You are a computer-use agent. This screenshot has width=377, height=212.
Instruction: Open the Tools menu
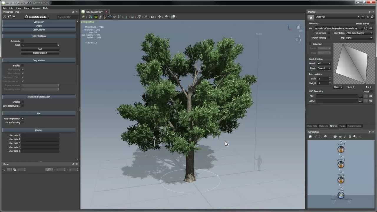click(26, 8)
